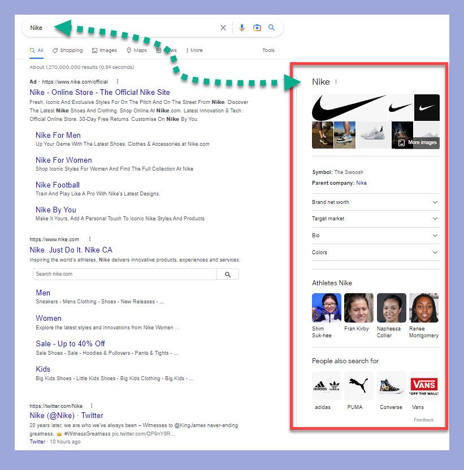
Task: Switch to the Images tab
Action: [105, 50]
